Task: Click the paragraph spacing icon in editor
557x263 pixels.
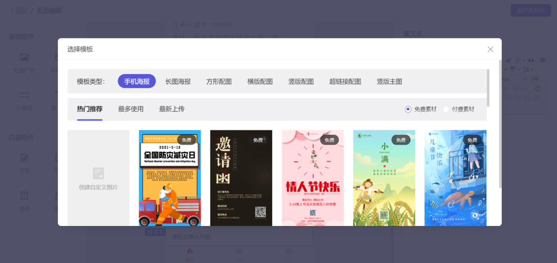Action: (513, 69)
